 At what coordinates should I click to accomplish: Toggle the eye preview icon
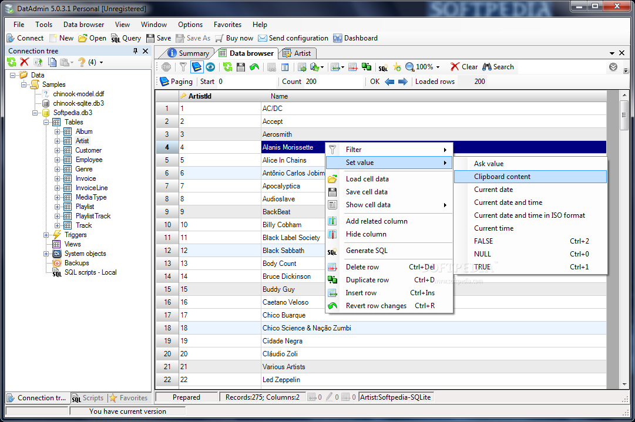[210, 67]
